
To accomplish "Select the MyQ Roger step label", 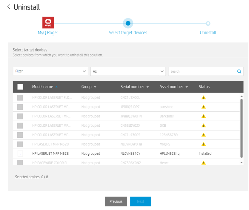I will (x=48, y=33).
